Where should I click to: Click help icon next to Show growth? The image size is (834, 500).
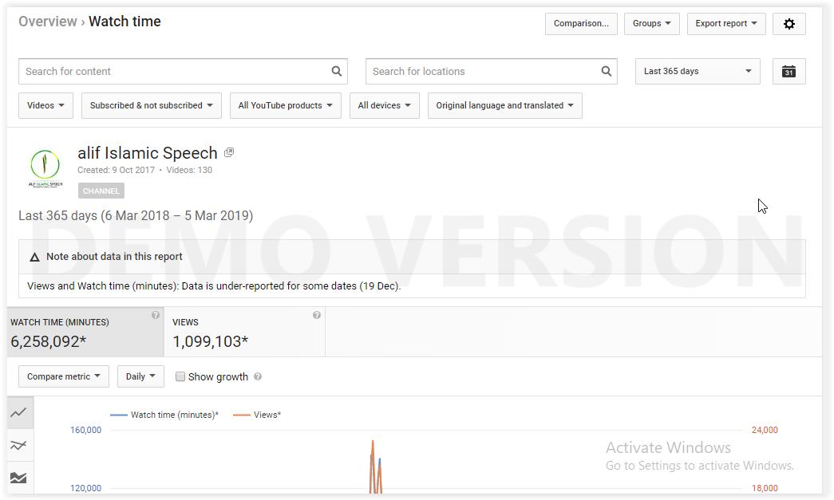click(258, 376)
